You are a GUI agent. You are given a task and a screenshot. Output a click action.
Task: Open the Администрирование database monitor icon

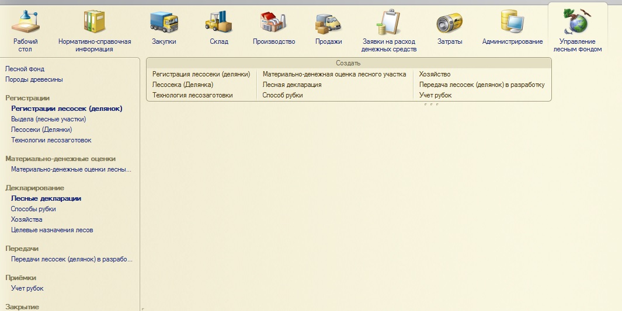[512, 22]
